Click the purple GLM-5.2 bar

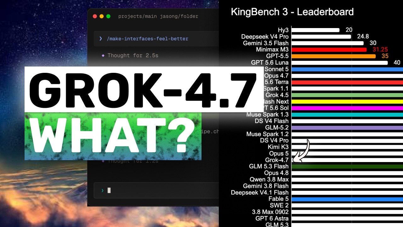(347, 128)
